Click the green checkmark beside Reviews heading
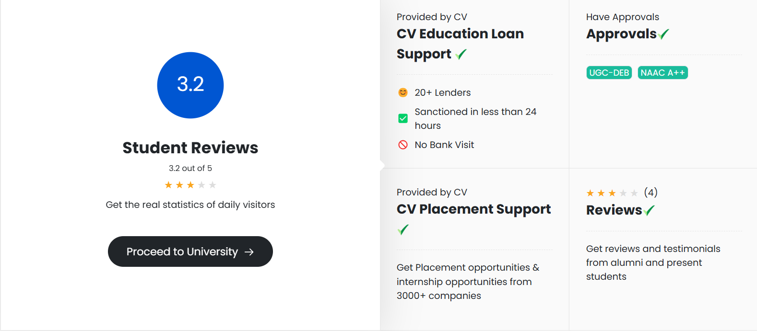 (650, 210)
